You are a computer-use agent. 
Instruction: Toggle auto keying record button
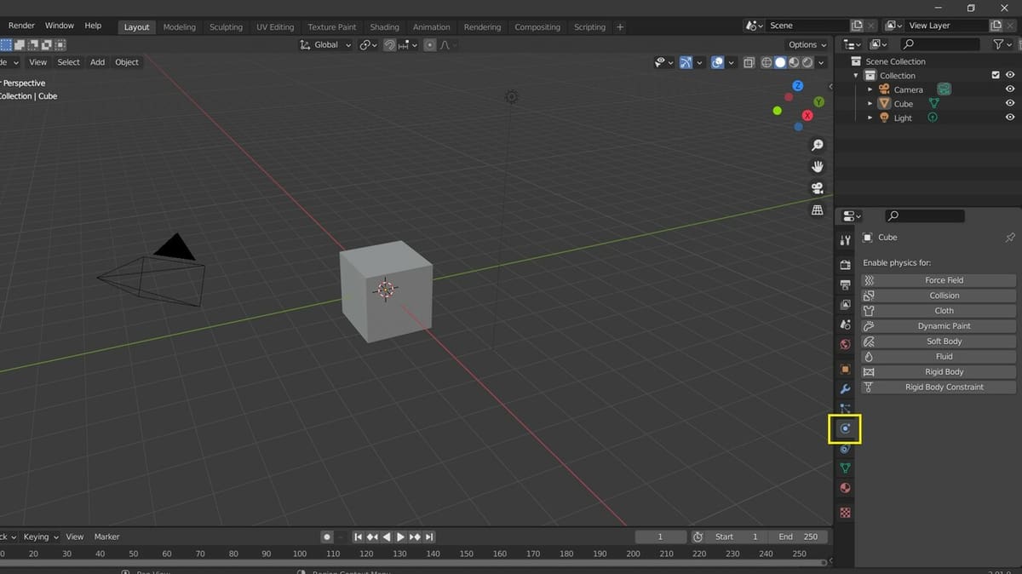pyautogui.click(x=326, y=537)
